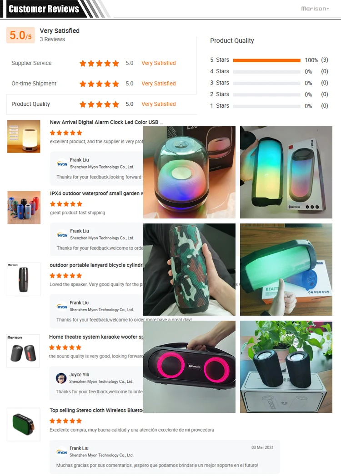View the pink ring boombox review photo
This screenshot has height=476, width=341.
pos(189,367)
